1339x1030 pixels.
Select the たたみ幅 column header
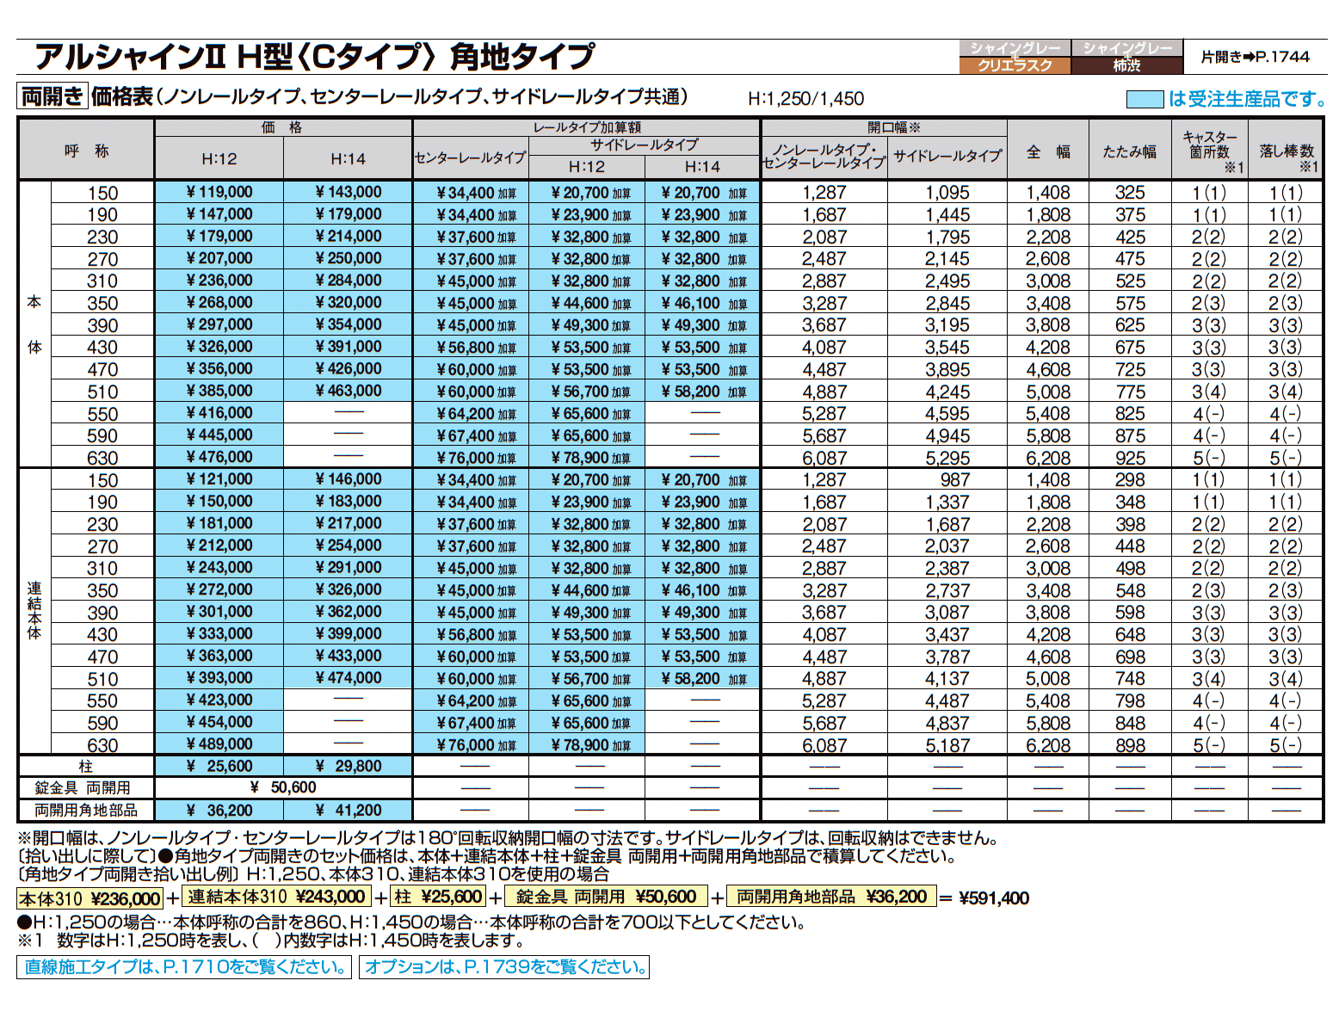point(1128,151)
